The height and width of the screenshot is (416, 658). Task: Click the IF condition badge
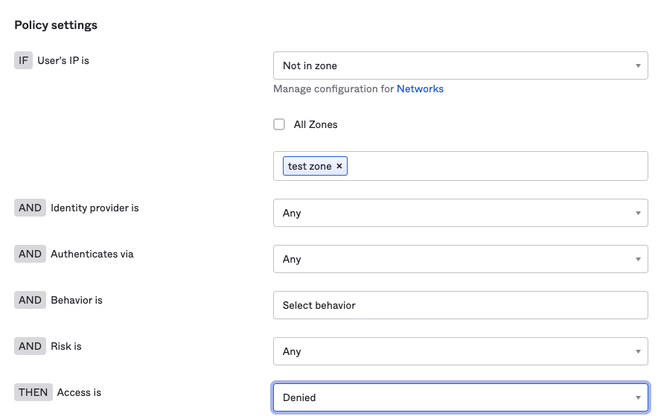click(x=23, y=60)
